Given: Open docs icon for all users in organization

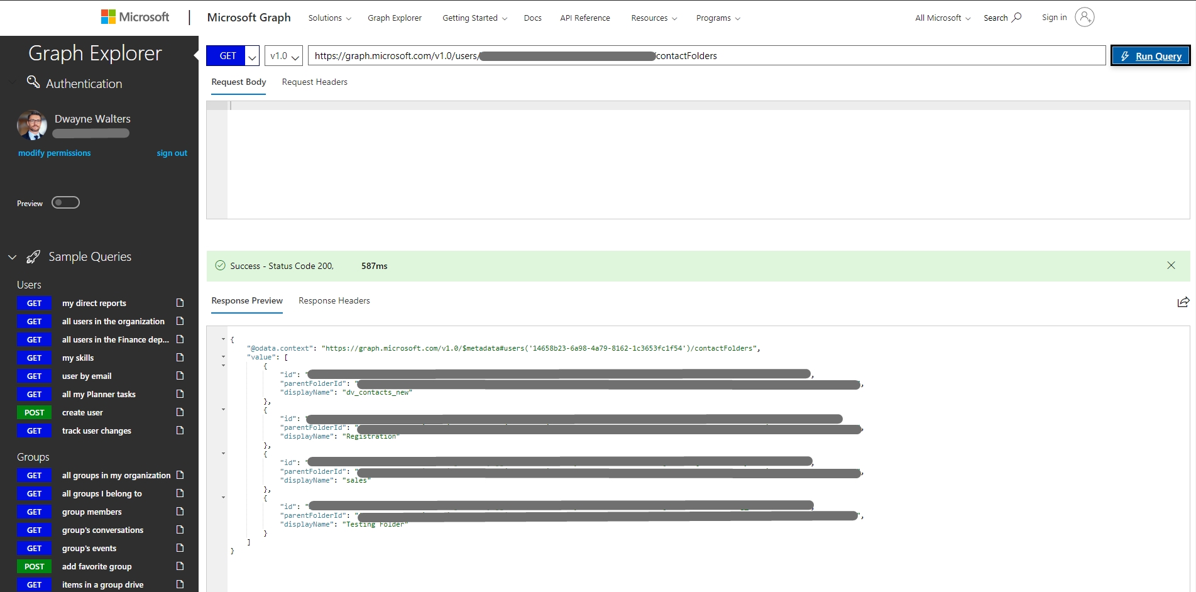Looking at the screenshot, I should click(180, 321).
